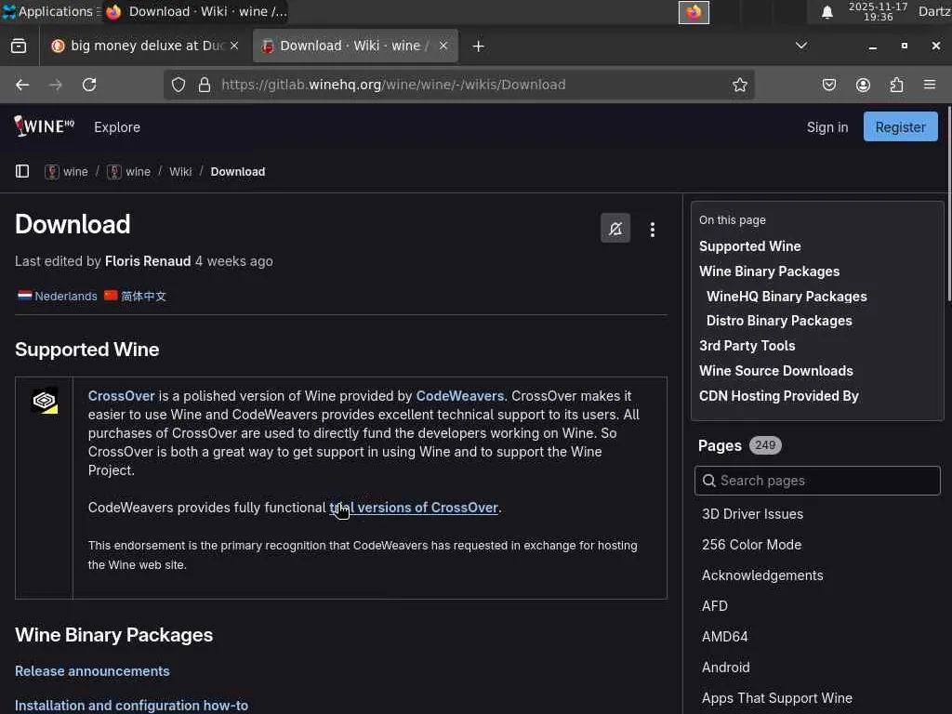Switch to the 'big money deluxe' tab

coord(146,46)
